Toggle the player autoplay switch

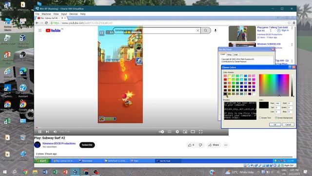click(x=161, y=132)
